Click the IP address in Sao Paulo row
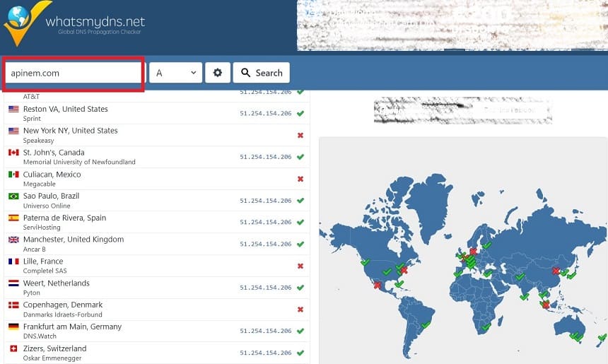 click(x=266, y=201)
